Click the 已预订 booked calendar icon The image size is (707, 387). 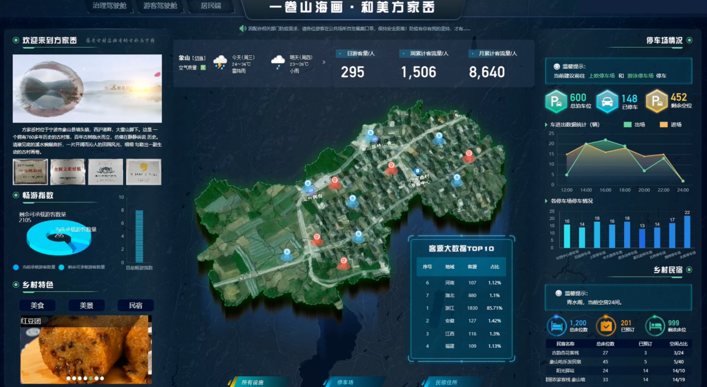(x=606, y=326)
